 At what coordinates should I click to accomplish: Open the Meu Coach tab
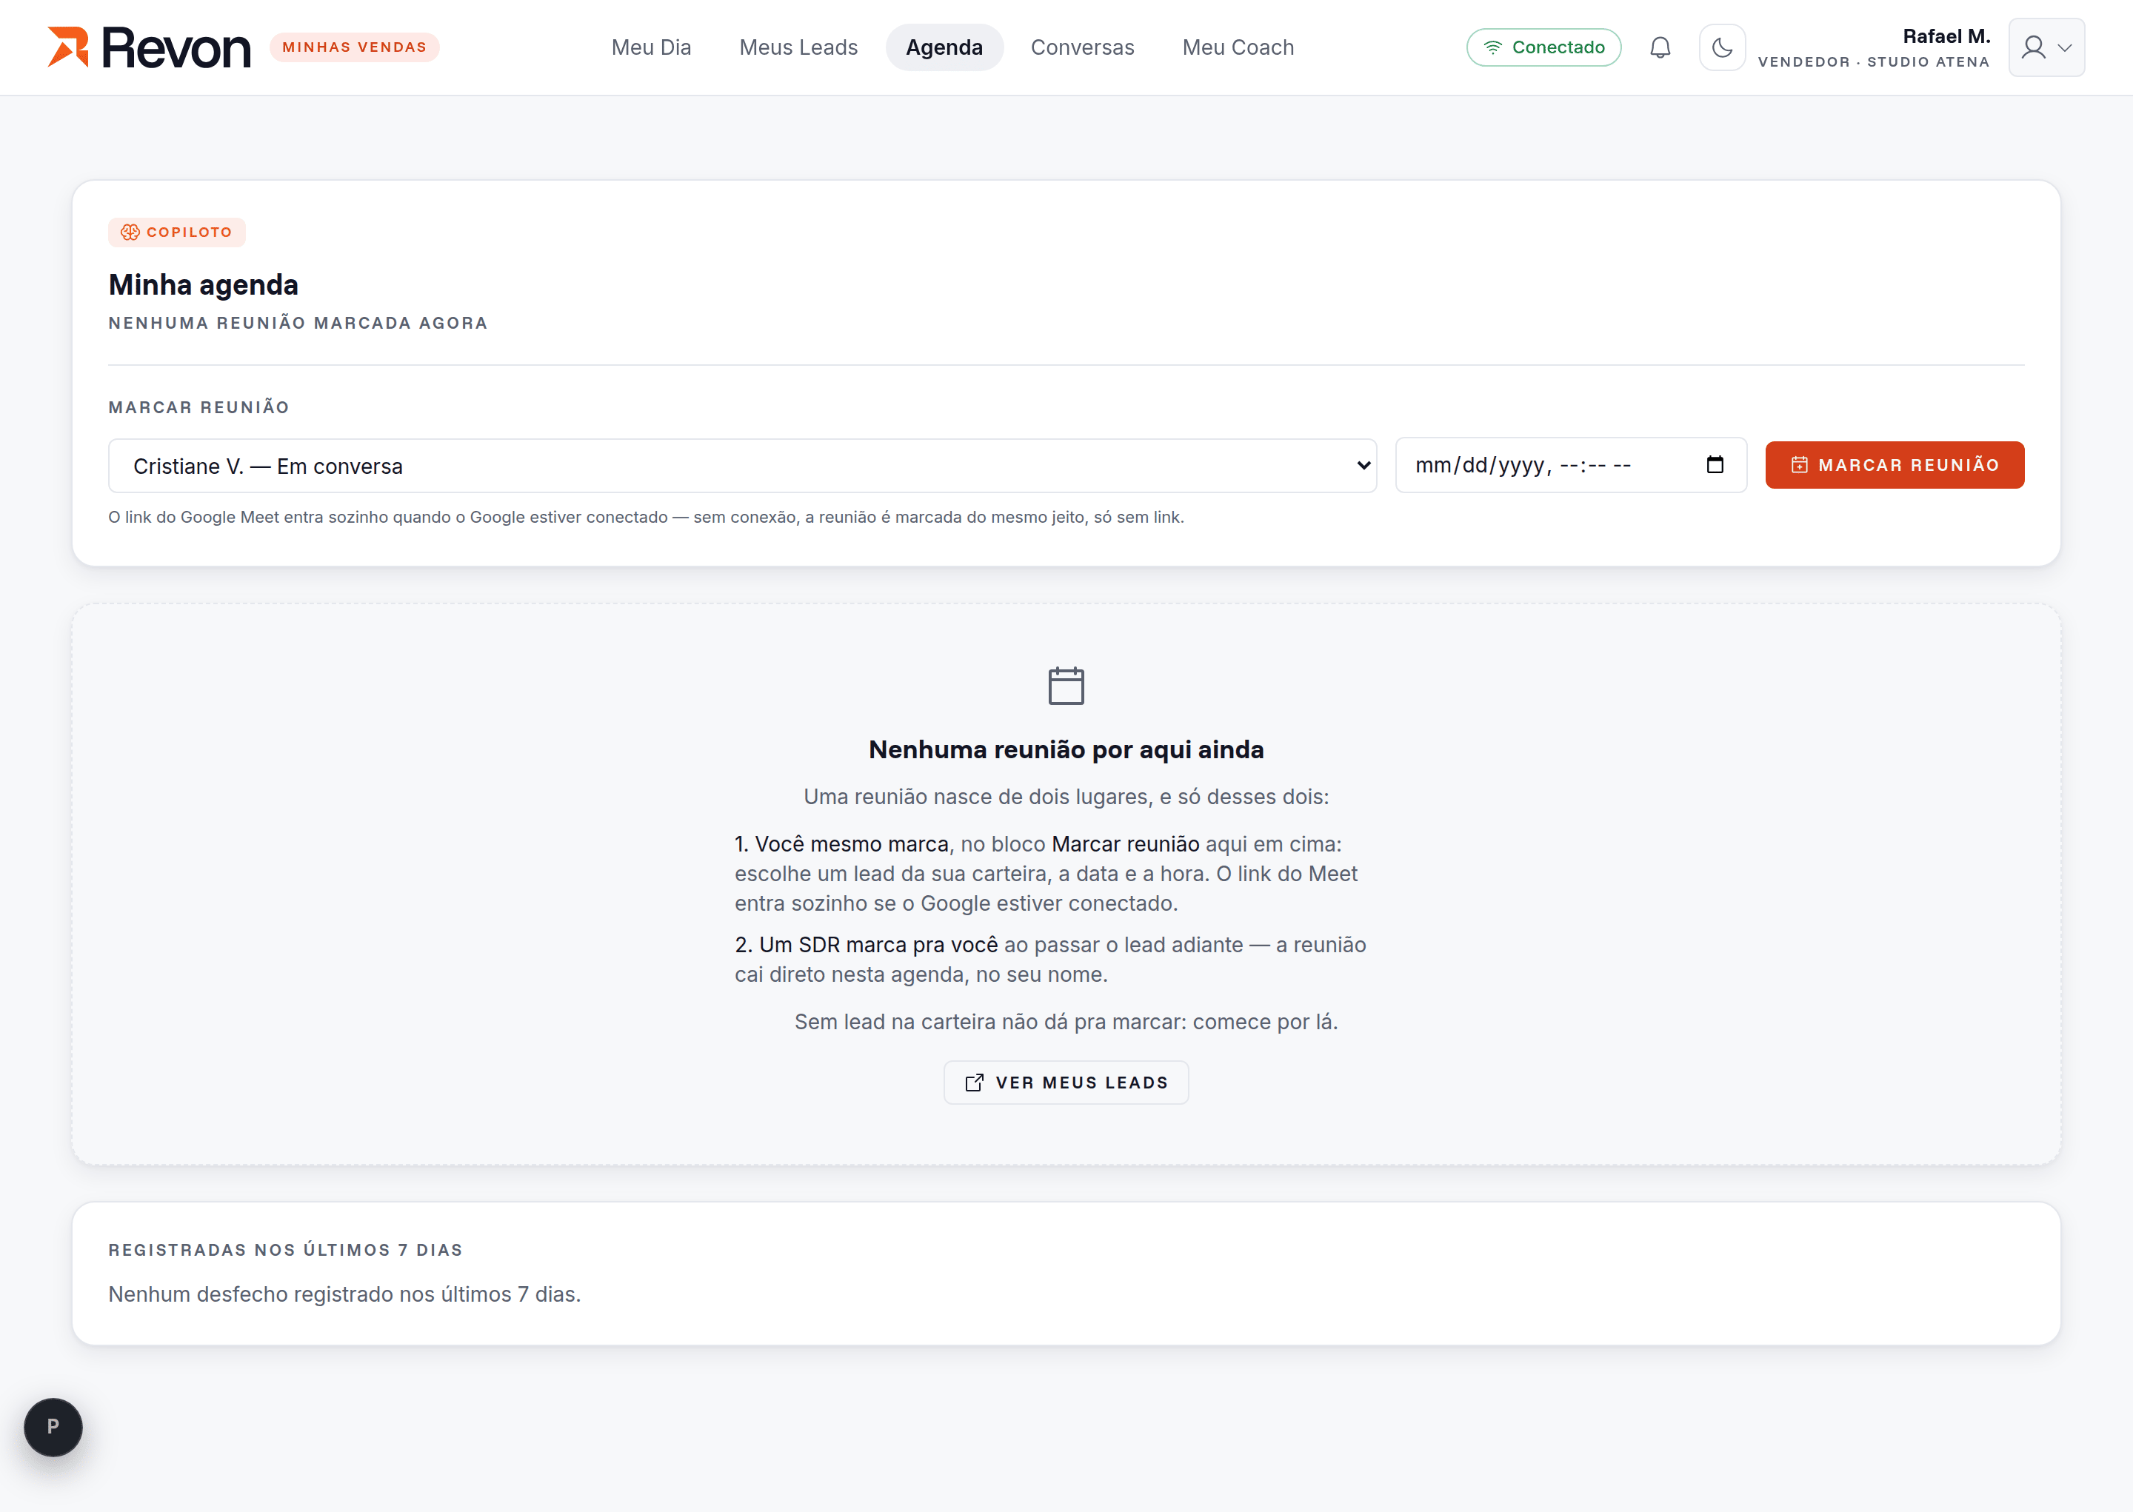[x=1238, y=47]
